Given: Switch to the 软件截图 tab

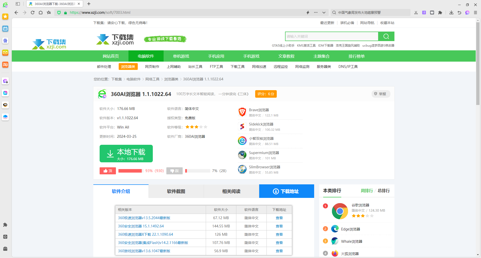Looking at the screenshot, I should (176, 191).
